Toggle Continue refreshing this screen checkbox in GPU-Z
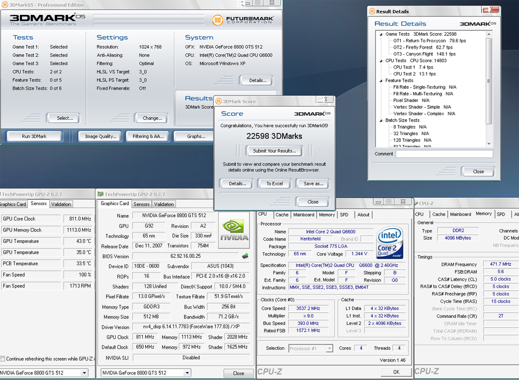The height and width of the screenshot is (380, 519). click(x=2, y=359)
